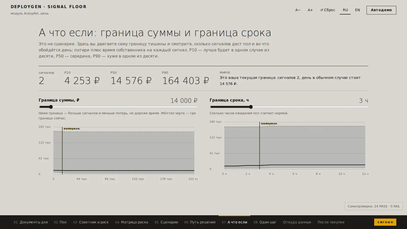The width and height of the screenshot is (407, 229).
Task: Open the Документы дня tab
Action: pos(31,222)
